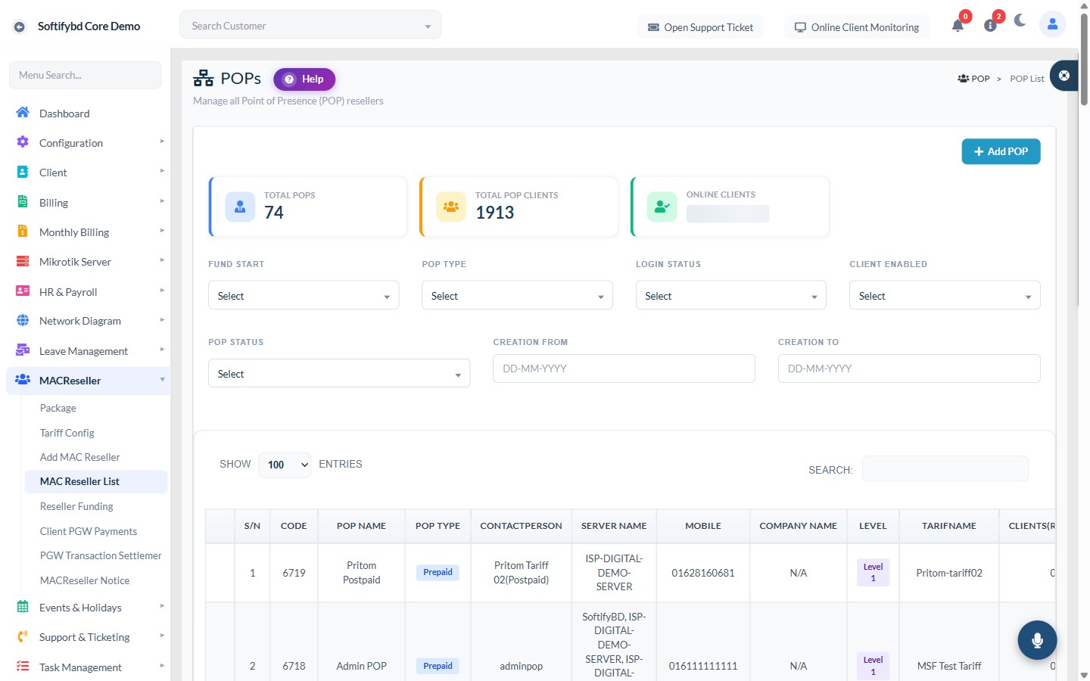Open the Tariff Config submenu item

click(x=67, y=433)
